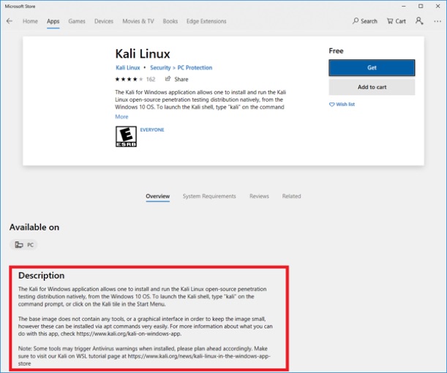The image size is (447, 373).
Task: Click the ESRB Everyone rating badge
Action: pos(126,136)
